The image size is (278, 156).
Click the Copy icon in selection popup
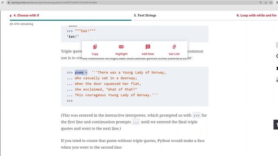(95, 47)
